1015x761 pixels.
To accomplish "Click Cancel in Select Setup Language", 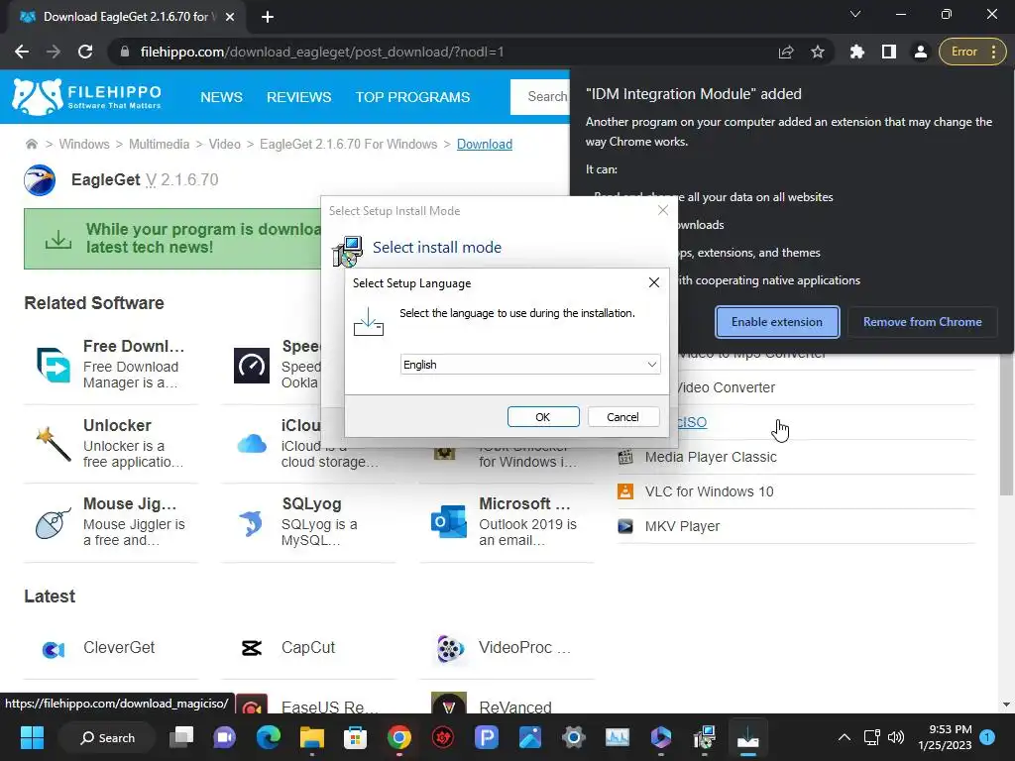I will [622, 417].
